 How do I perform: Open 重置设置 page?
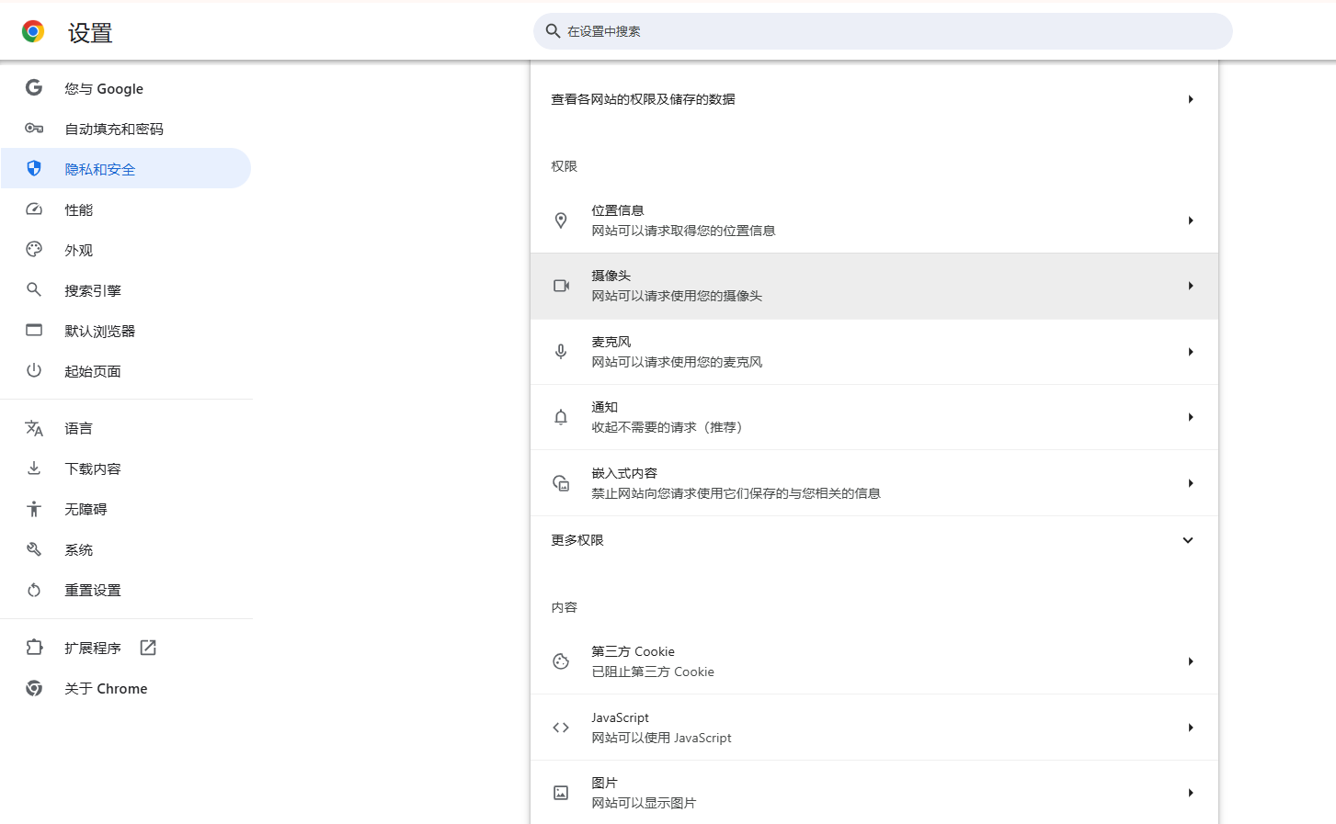click(x=126, y=590)
